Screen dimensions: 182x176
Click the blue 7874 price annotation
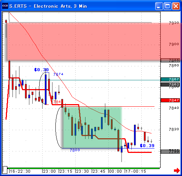tap(58, 74)
